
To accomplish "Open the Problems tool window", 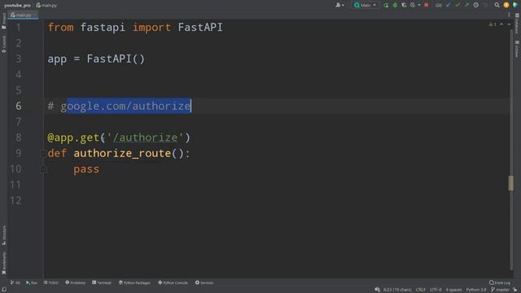I will (x=76, y=282).
